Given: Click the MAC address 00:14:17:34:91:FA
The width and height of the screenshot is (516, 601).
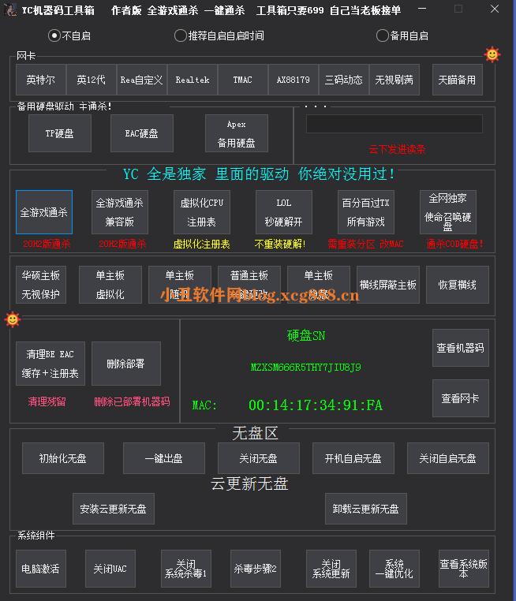Looking at the screenshot, I should pyautogui.click(x=316, y=405).
